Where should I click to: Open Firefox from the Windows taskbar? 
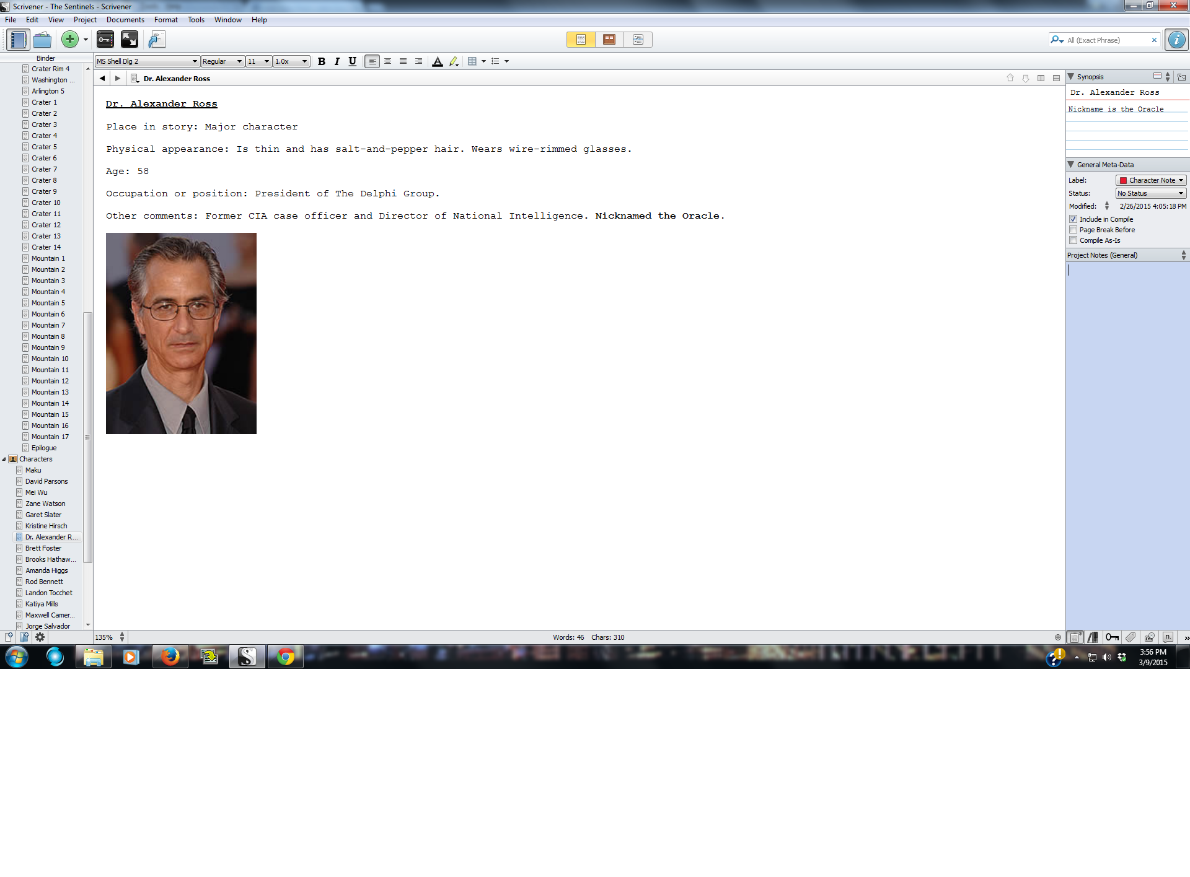tap(170, 657)
